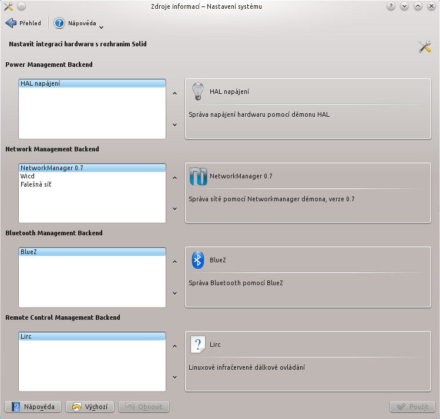The width and height of the screenshot is (440, 419).
Task: Select HAL napájení in the power backend list
Action: (x=92, y=83)
